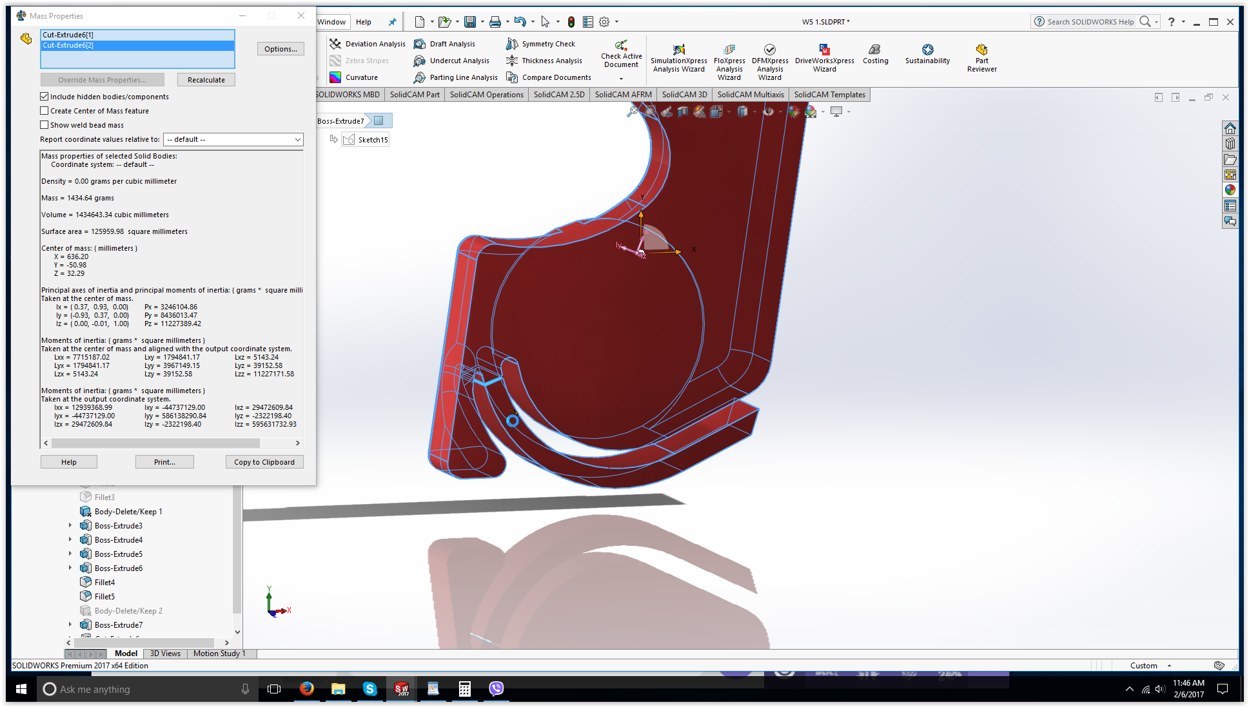1249x707 pixels.
Task: Click the Help button in Mass Properties
Action: (x=69, y=462)
